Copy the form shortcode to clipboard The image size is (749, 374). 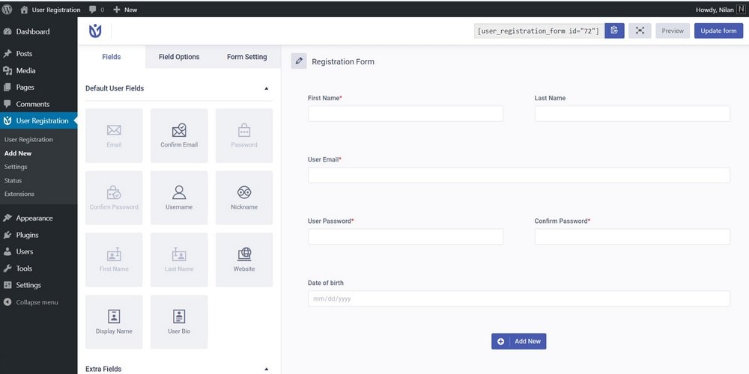click(614, 31)
